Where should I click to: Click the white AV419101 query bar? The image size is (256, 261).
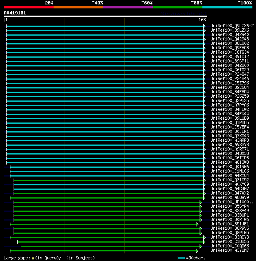coord(106,16)
